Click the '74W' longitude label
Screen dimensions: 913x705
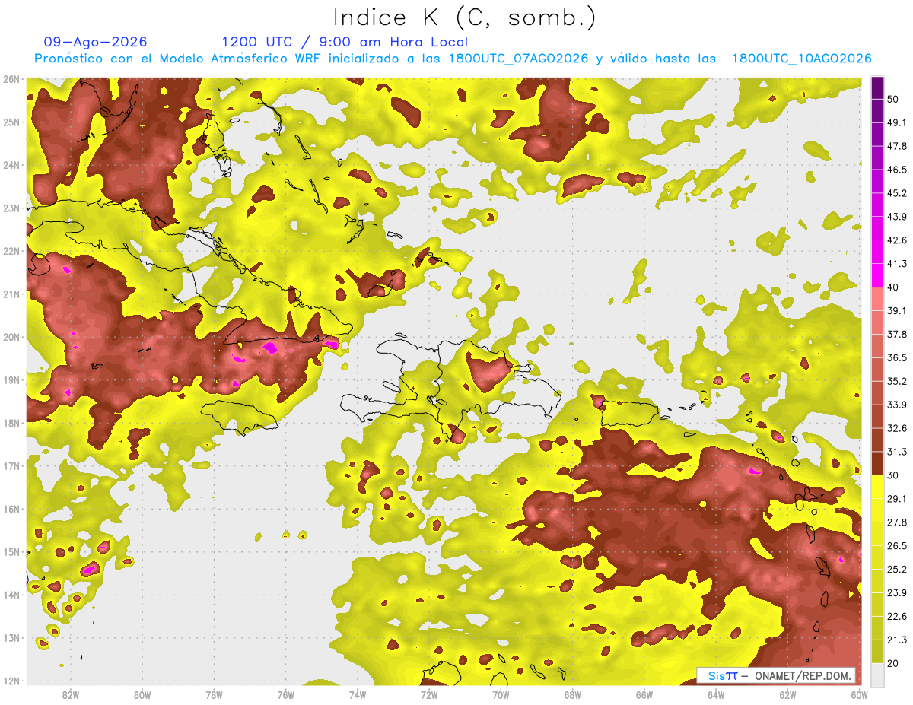[358, 695]
